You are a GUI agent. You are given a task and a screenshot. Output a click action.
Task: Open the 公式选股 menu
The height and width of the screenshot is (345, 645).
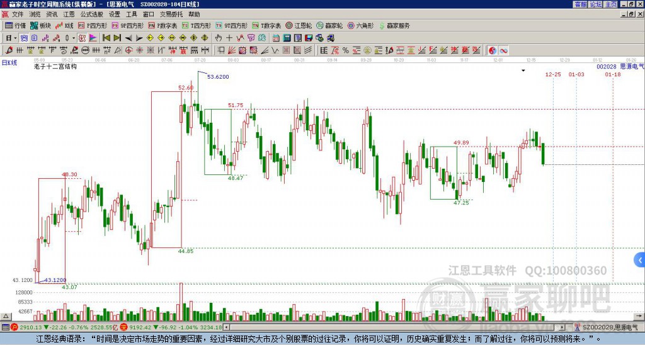click(91, 14)
